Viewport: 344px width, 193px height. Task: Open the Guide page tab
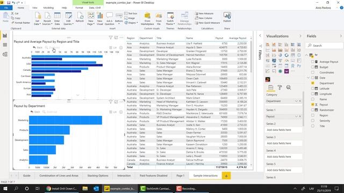pos(27,175)
